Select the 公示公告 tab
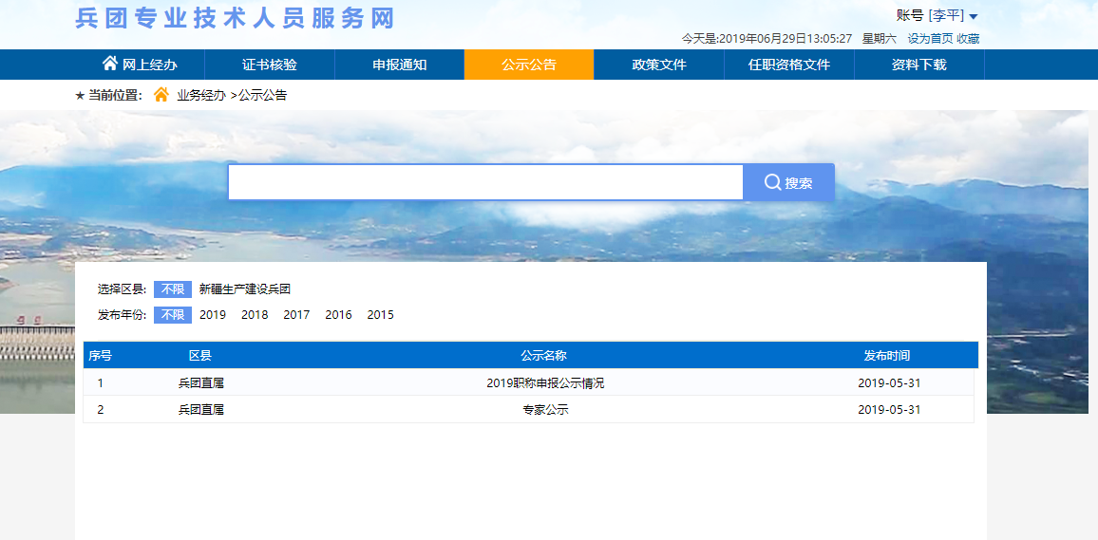 529,65
